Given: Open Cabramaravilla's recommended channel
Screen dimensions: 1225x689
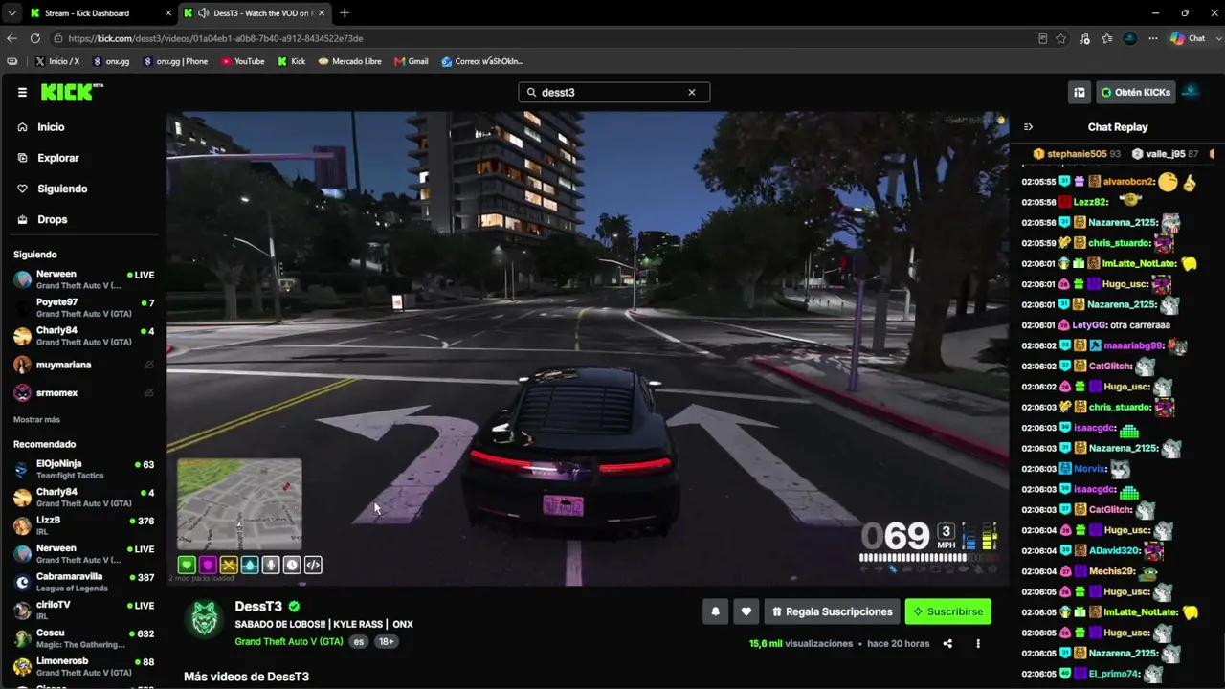Looking at the screenshot, I should pos(83,582).
